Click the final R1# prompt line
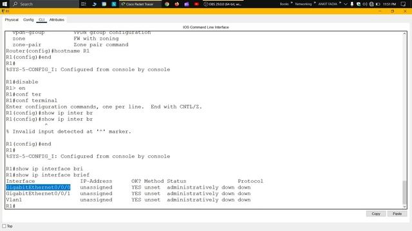Screen dimensions: 412x231 [x=11, y=206]
